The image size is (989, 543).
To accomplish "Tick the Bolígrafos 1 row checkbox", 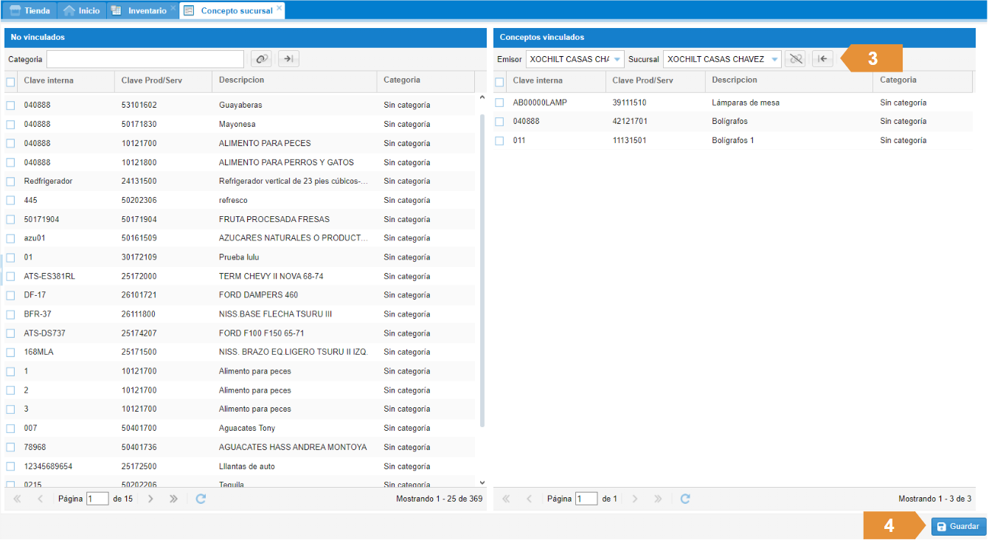I will [x=499, y=141].
